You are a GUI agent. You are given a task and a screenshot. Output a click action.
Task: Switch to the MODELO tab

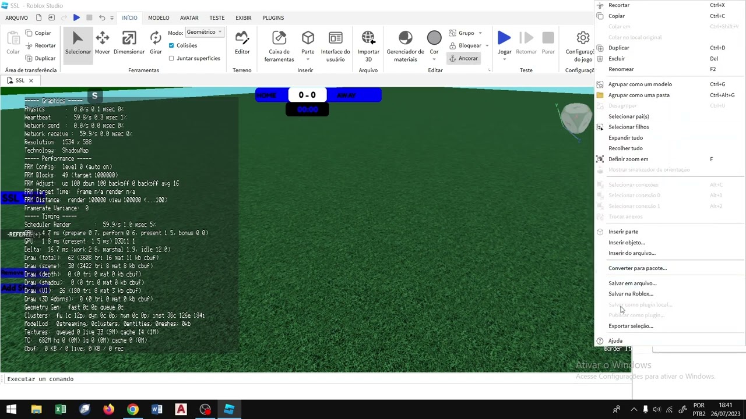tap(159, 18)
